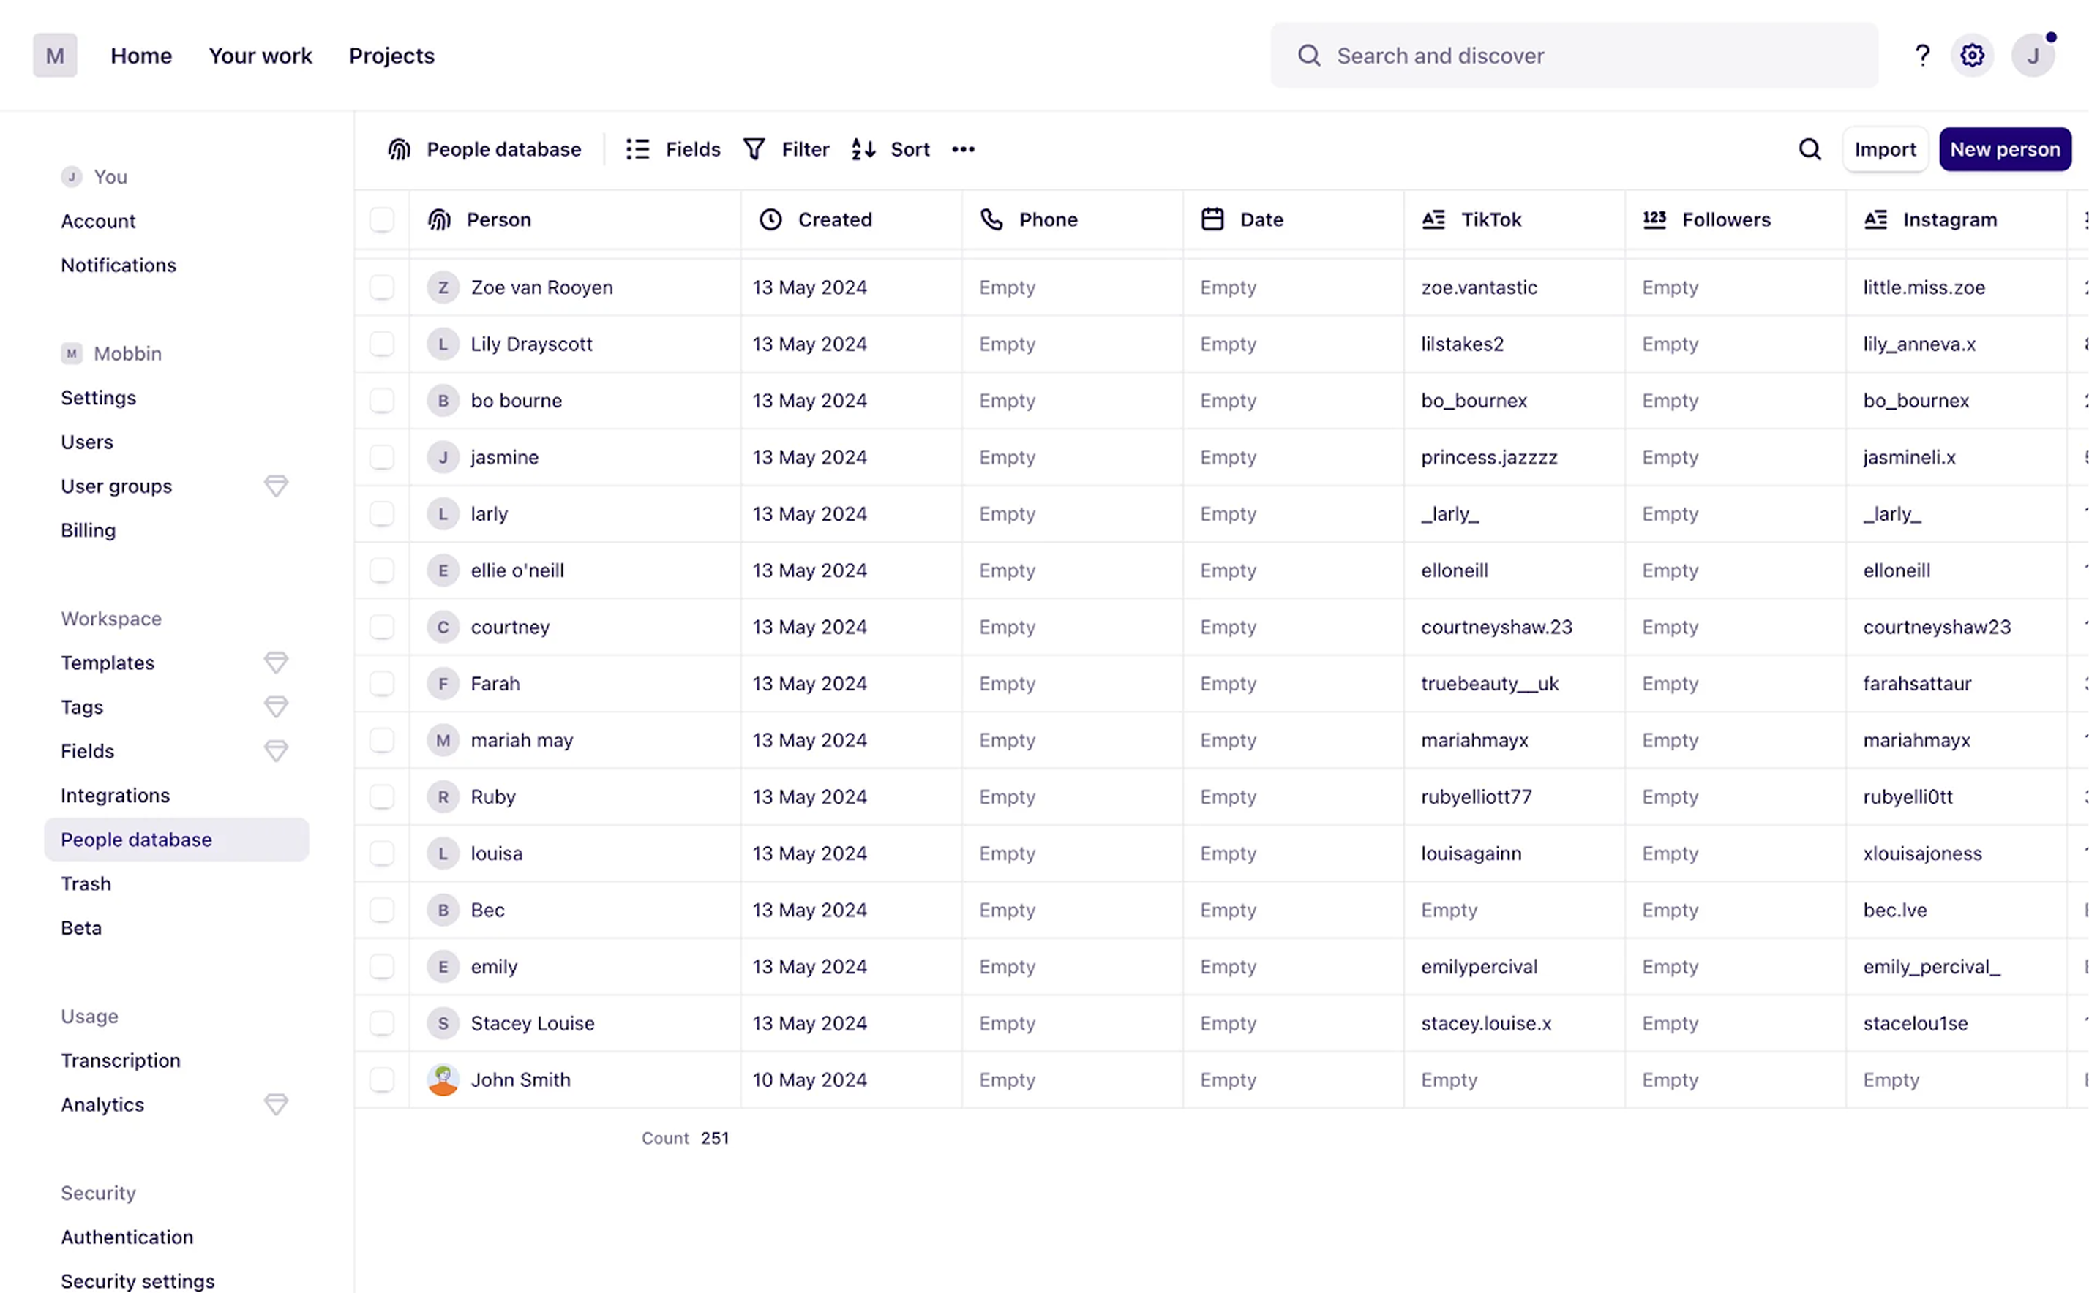Click the '10 May 2024' created date

810,1080
